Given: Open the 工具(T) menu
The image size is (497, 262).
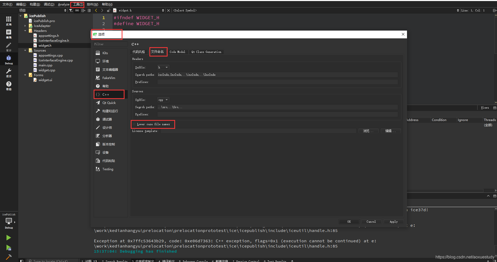Looking at the screenshot, I should 78,4.
